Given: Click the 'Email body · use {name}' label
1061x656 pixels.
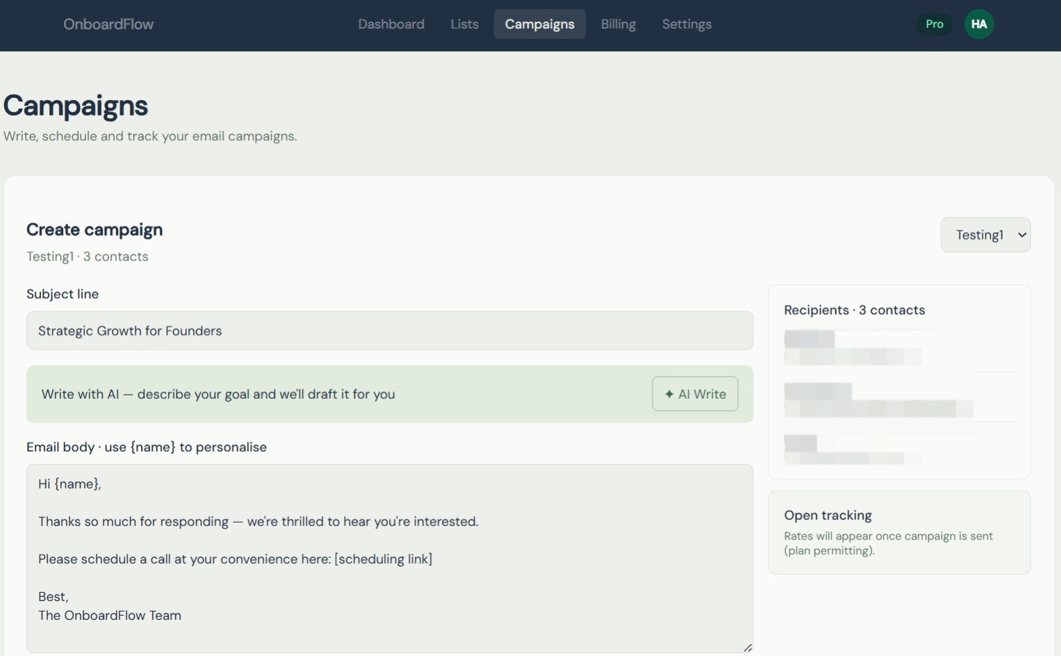Looking at the screenshot, I should point(147,447).
